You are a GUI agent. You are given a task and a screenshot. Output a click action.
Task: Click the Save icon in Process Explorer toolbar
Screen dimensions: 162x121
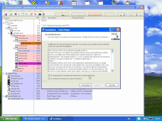[x=6, y=14]
